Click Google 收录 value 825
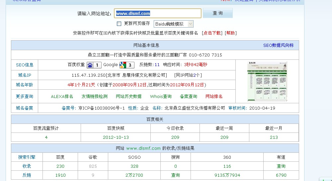 click(93, 166)
